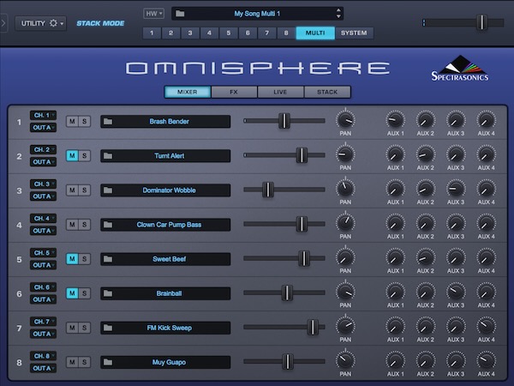Solo part 1 Brash Bender
Viewport: 514px width, 386px height.
coord(85,122)
